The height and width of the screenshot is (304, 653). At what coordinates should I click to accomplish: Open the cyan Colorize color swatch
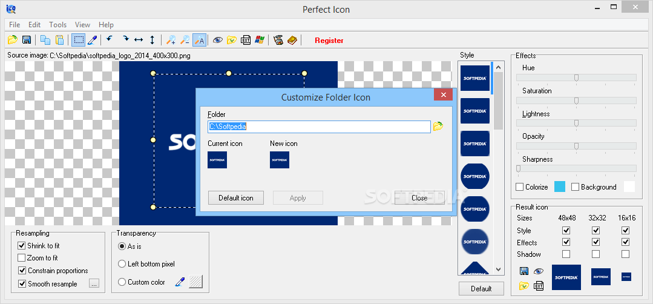point(560,187)
